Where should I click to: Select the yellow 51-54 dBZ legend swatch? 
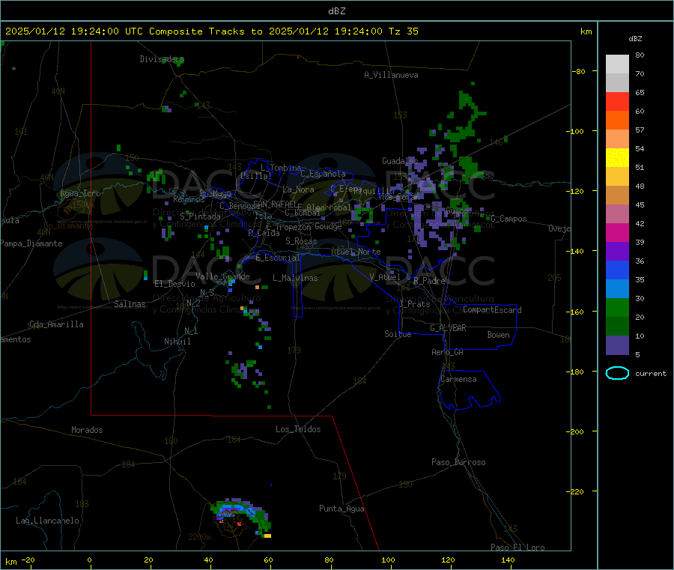[x=617, y=158]
